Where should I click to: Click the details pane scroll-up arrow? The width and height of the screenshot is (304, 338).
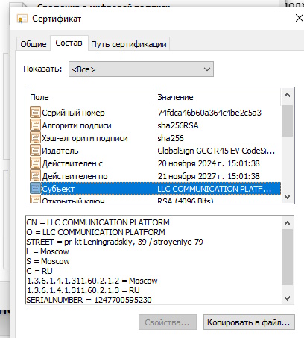click(287, 223)
